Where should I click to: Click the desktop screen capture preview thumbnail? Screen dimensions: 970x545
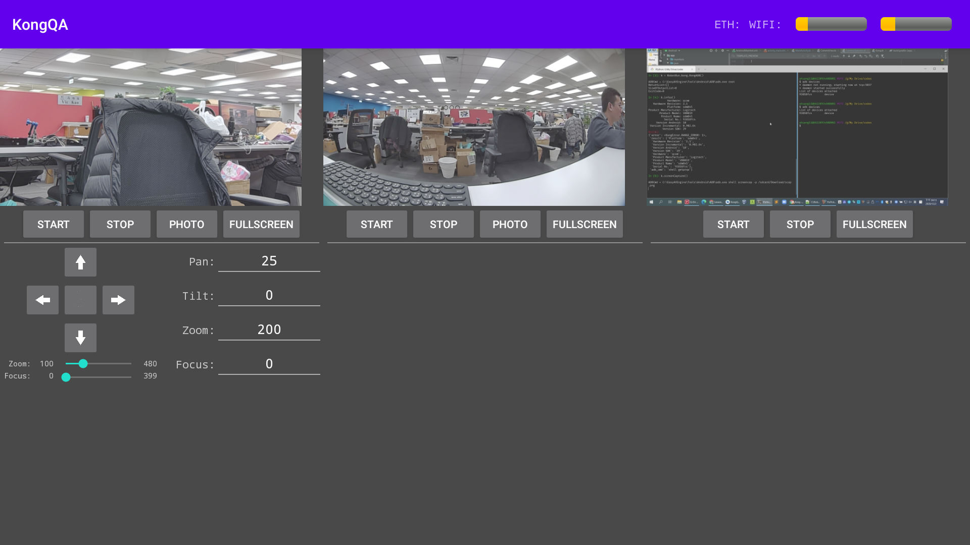pyautogui.click(x=797, y=127)
